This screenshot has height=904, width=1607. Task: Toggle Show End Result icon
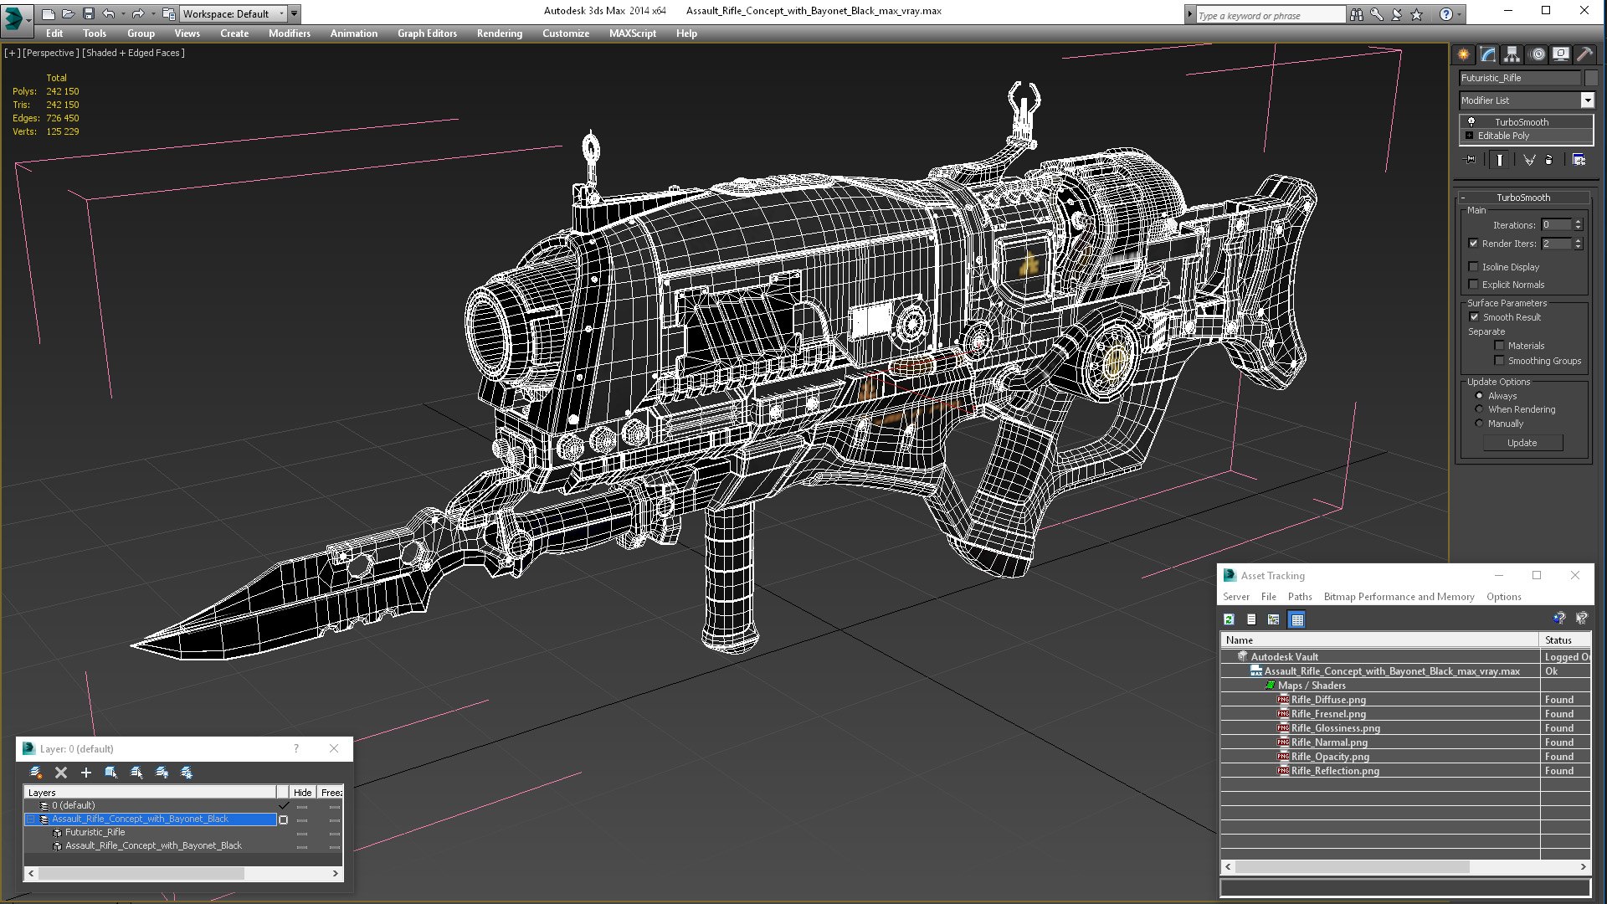(x=1500, y=160)
